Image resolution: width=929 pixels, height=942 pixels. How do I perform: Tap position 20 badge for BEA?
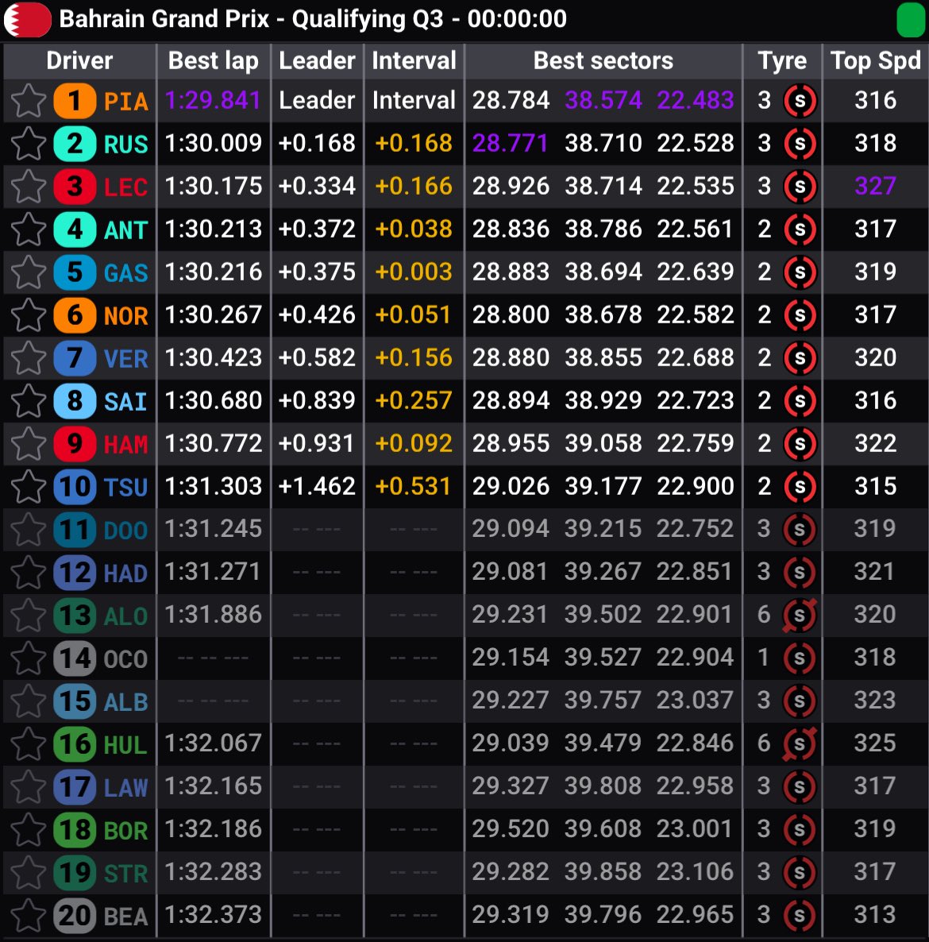pyautogui.click(x=75, y=916)
